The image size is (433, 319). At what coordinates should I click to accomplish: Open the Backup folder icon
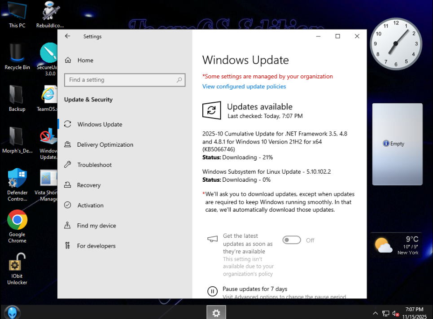point(17,98)
